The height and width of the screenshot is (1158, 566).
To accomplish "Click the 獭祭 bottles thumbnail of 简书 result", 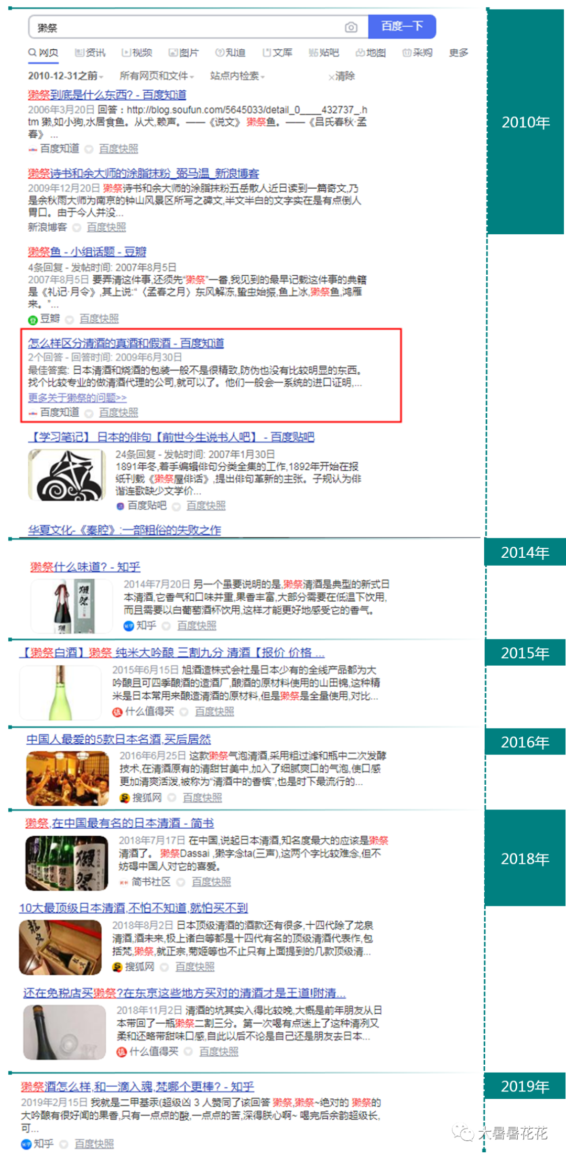I will coord(67,863).
